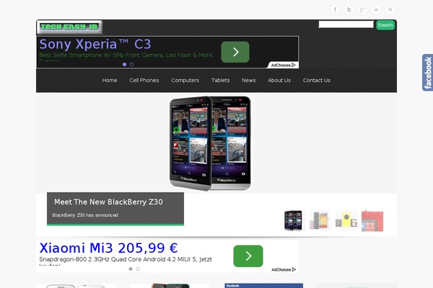This screenshot has height=288, width=433.
Task: Select the BlackBerry phones slider thumbnail
Action: (293, 220)
